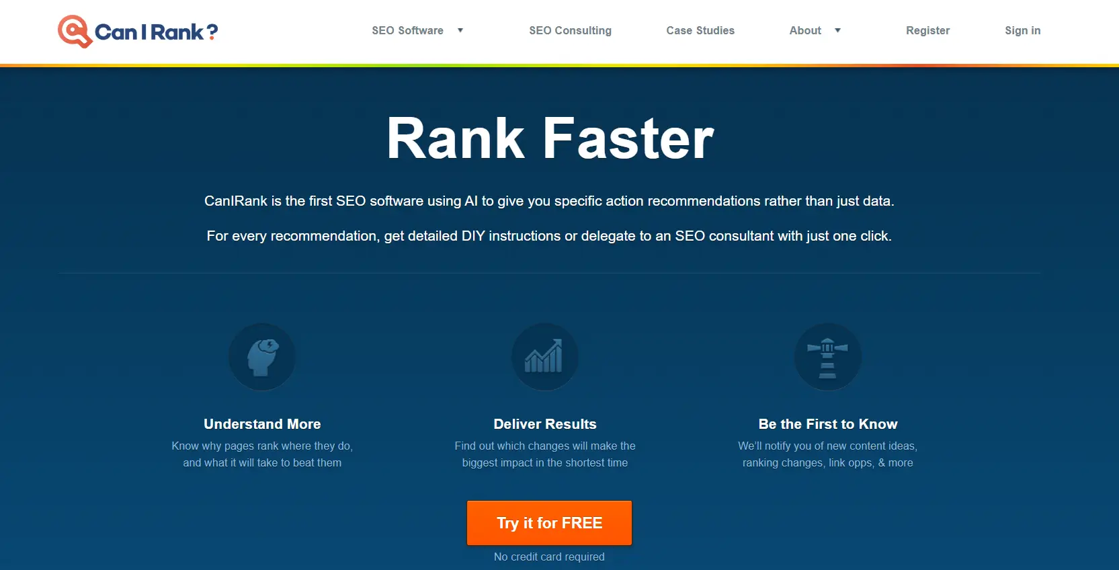
Task: Click the lighthouse Be the First icon
Action: point(828,357)
